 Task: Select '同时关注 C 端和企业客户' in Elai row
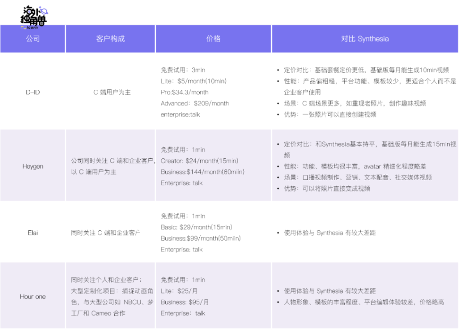pos(106,233)
